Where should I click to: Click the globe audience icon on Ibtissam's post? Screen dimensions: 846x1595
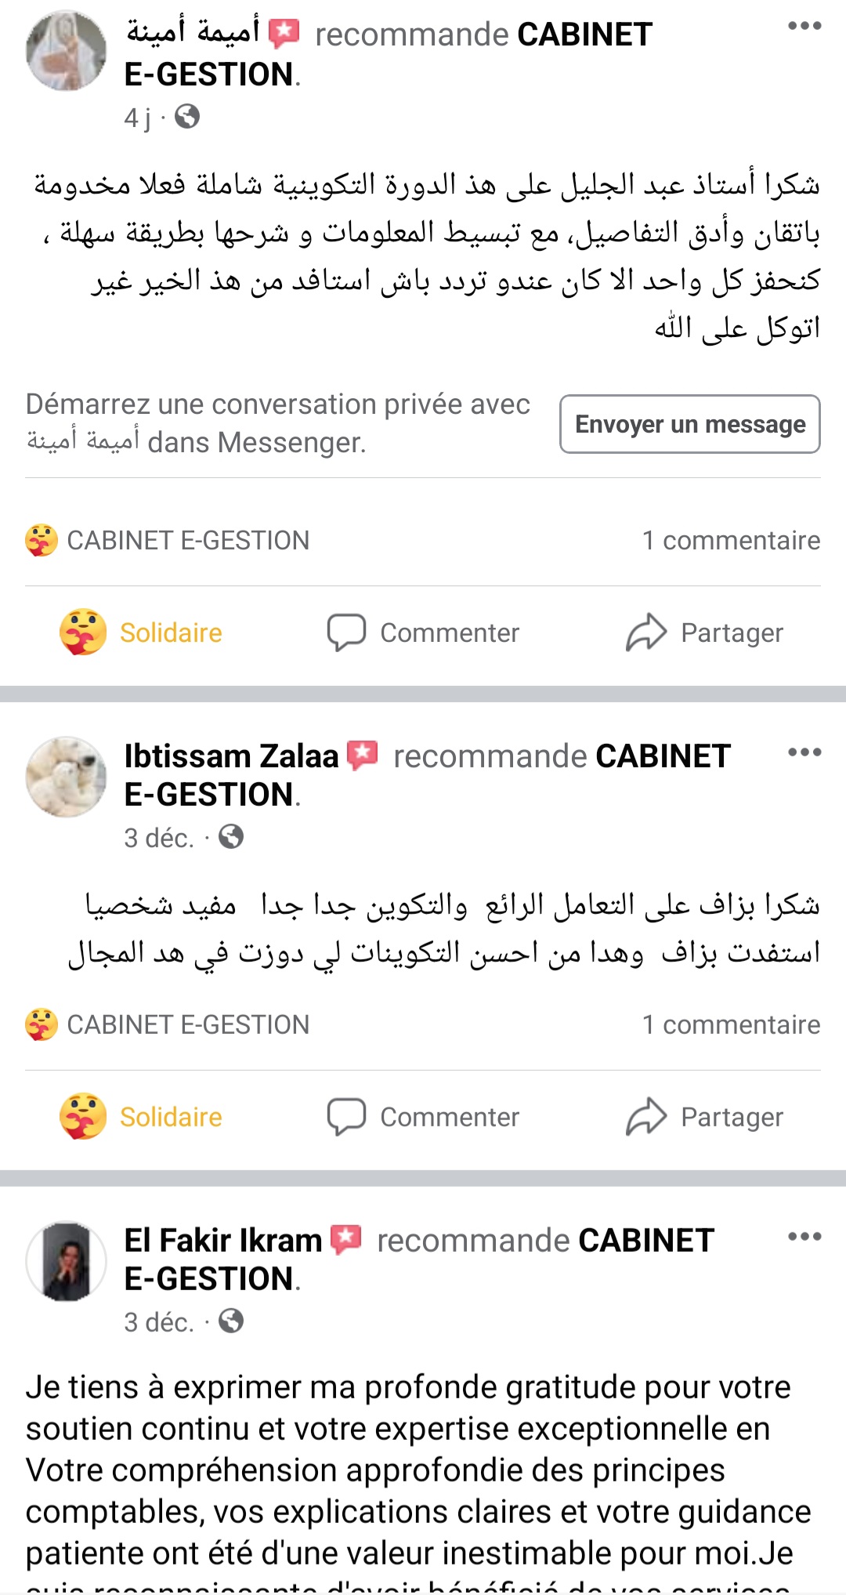click(x=231, y=837)
